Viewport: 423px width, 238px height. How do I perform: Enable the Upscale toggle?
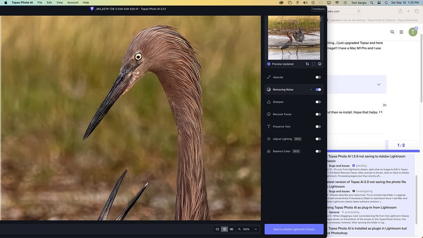[x=318, y=77]
